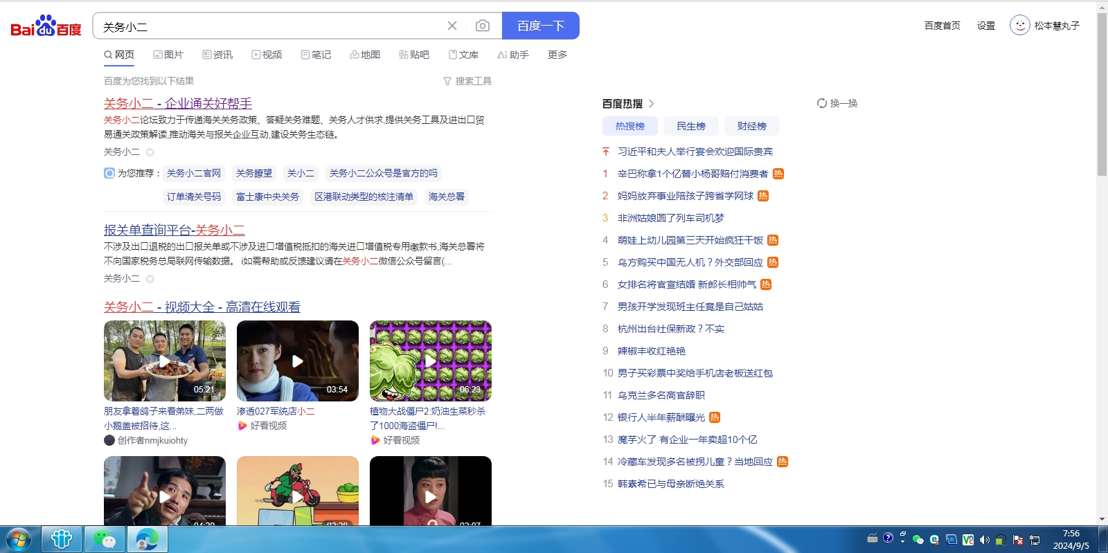Click the Action Center flag icon
Image resolution: width=1108 pixels, height=553 pixels.
1018,540
